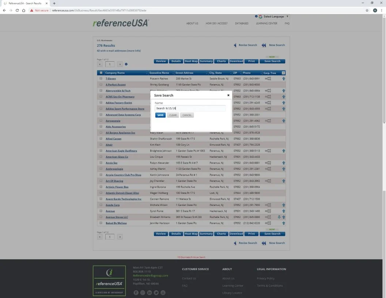Open HOW DO I ACCESS? menu item
386x298 pixels.
pos(217,23)
